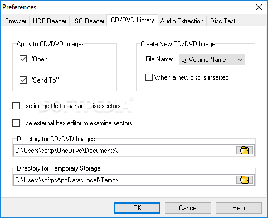Go to the Audio Extraction tab

tap(182, 21)
